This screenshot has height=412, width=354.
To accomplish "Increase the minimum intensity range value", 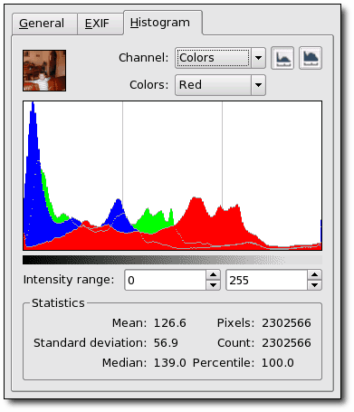I will 214,275.
